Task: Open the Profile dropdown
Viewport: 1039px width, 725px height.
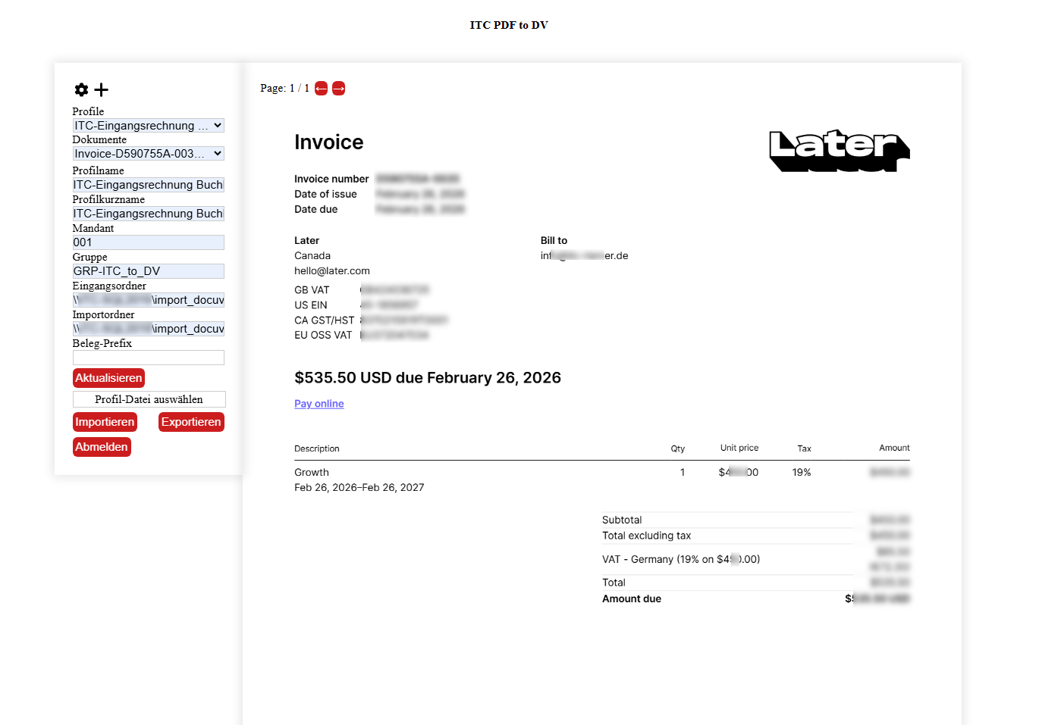Action: pyautogui.click(x=148, y=125)
